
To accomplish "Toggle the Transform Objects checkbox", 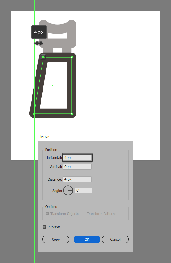I will [47, 214].
